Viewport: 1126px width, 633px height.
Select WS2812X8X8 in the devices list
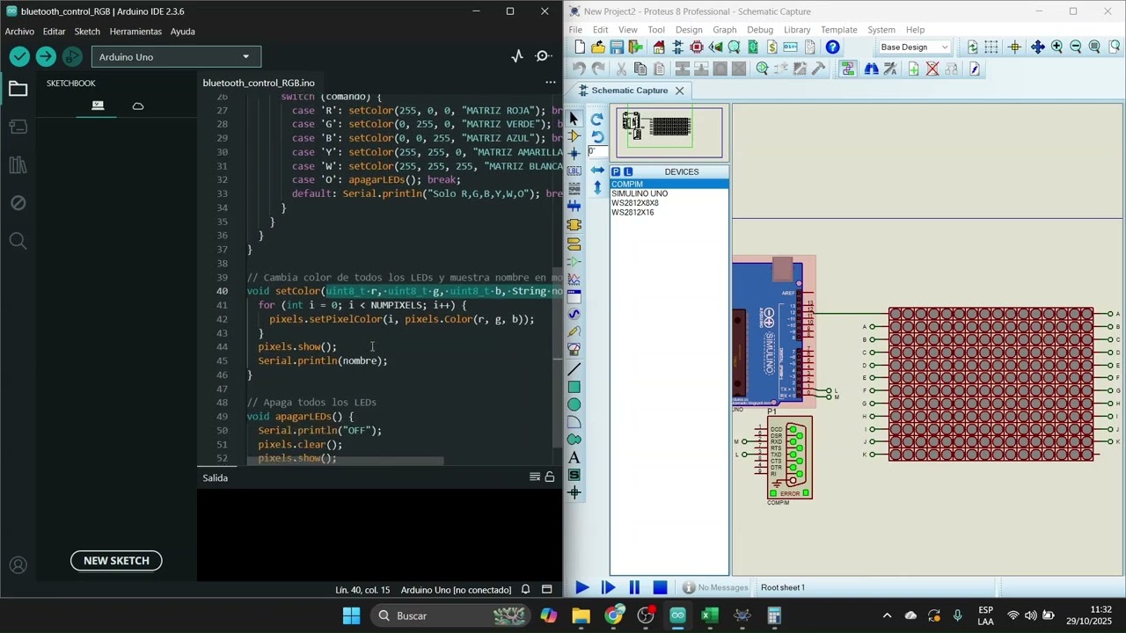[635, 203]
